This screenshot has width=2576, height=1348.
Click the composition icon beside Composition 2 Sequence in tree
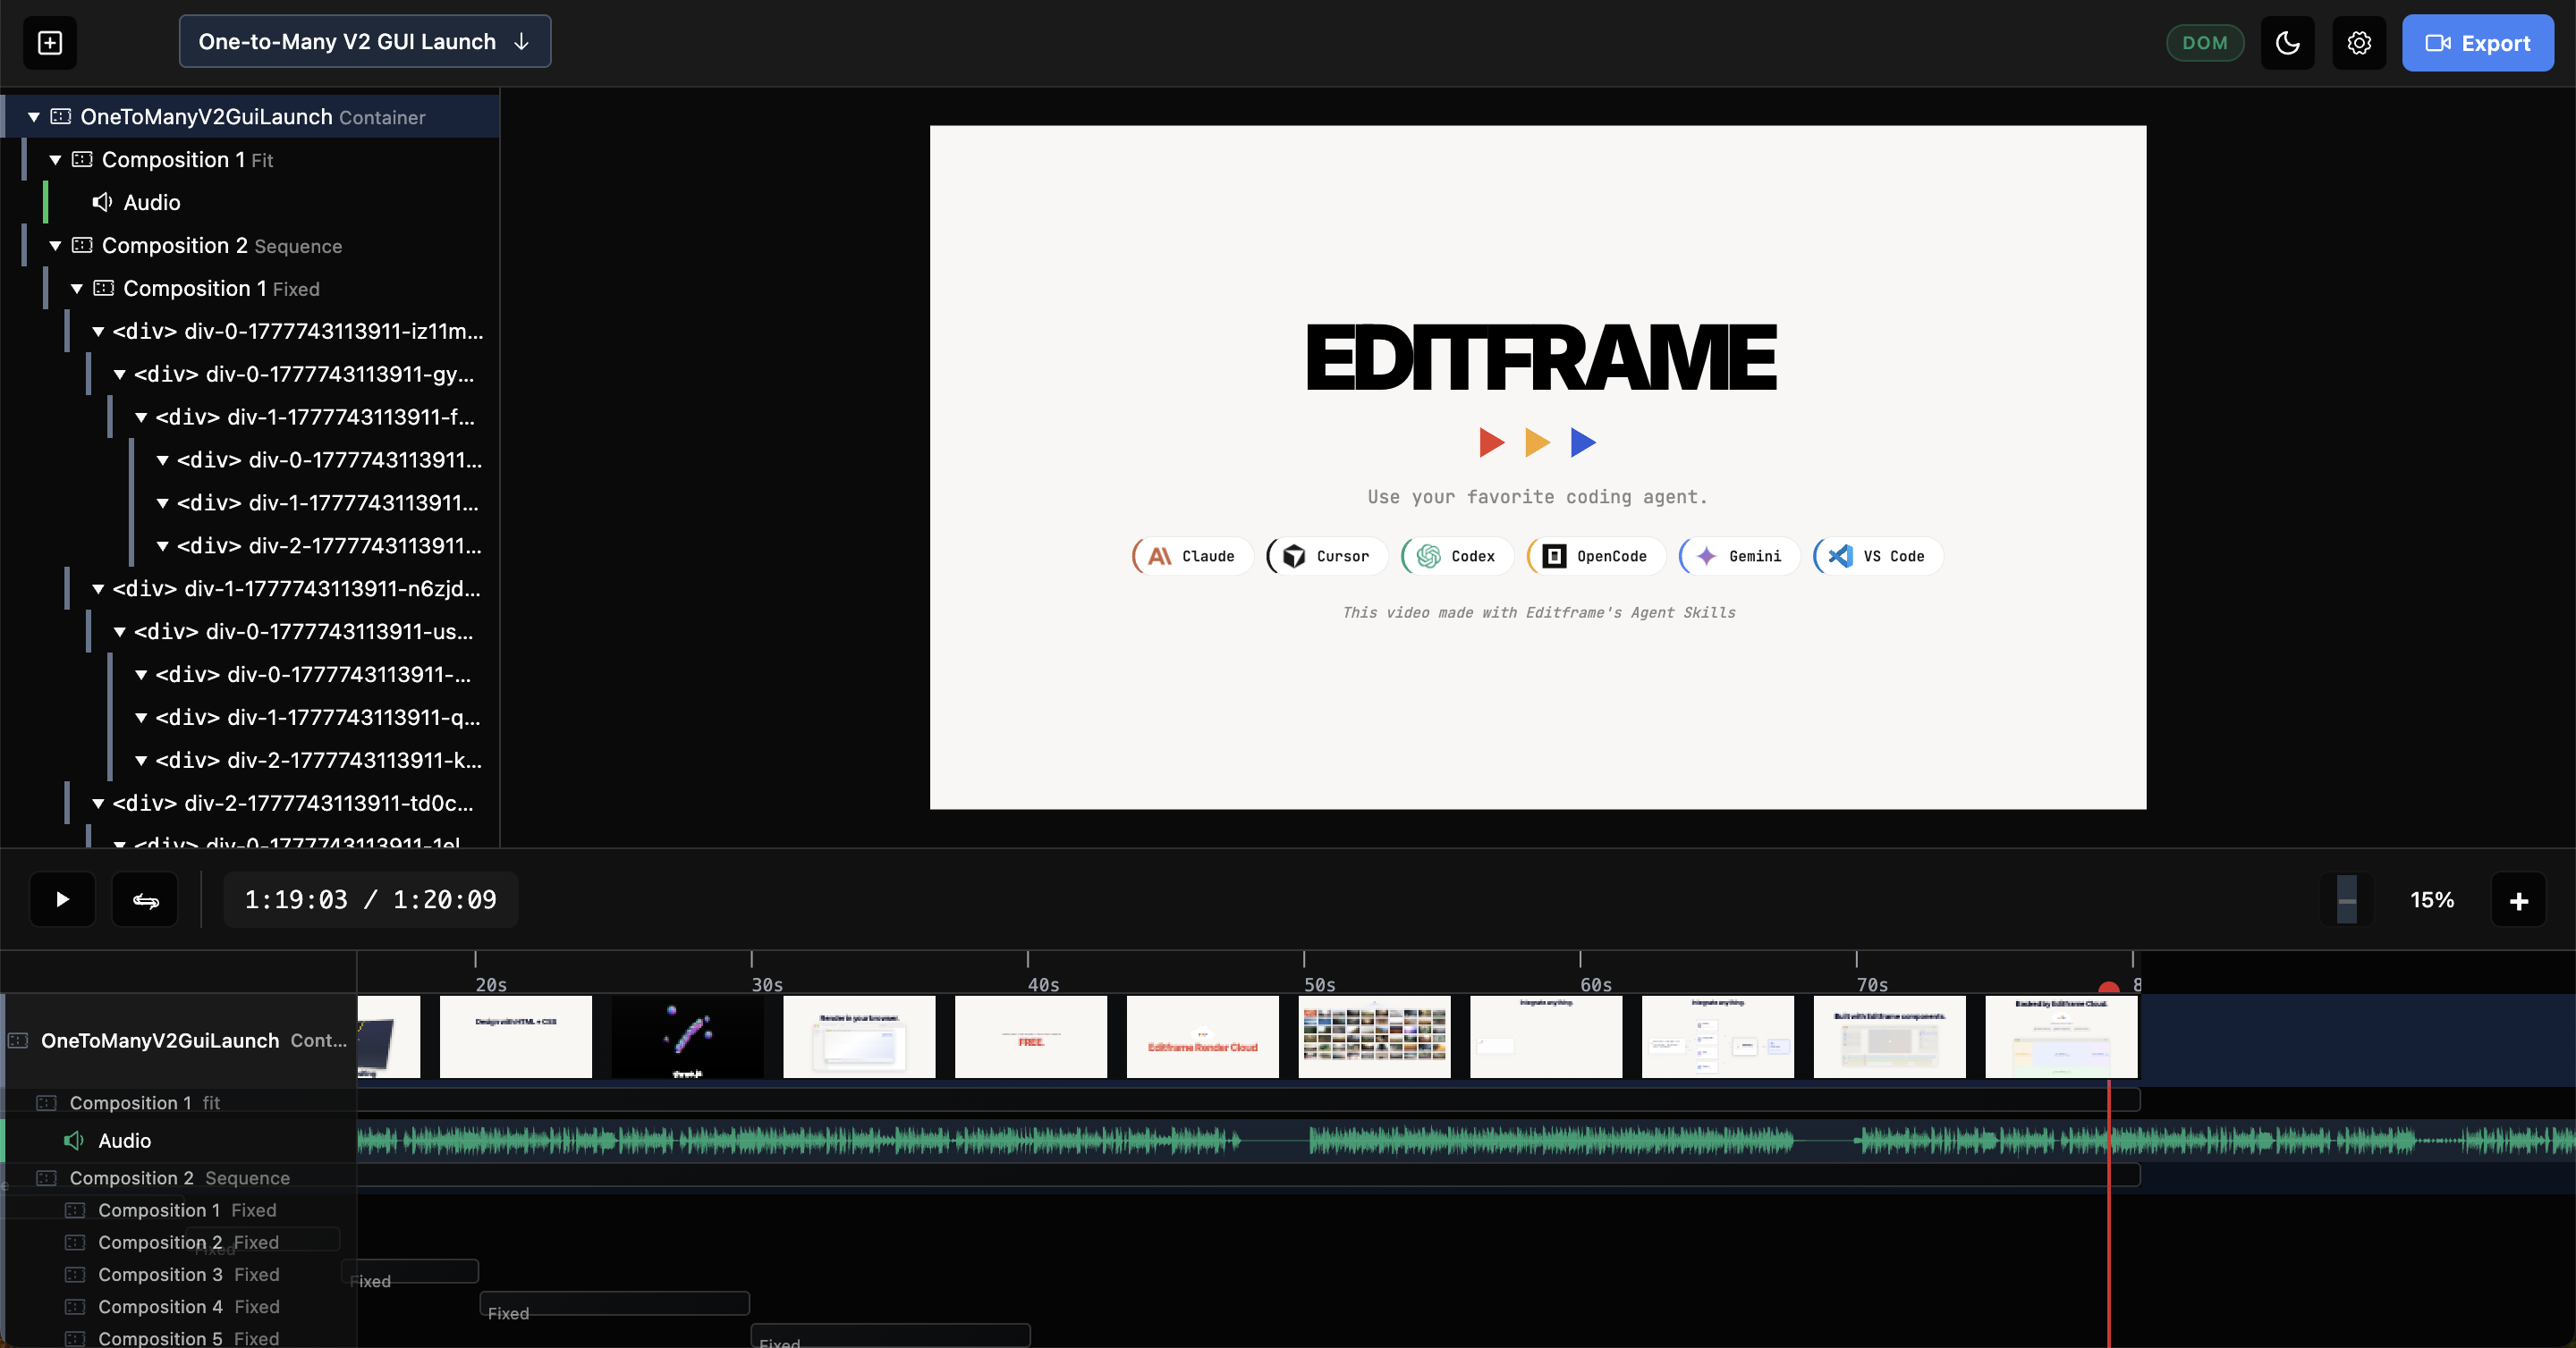coord(83,246)
